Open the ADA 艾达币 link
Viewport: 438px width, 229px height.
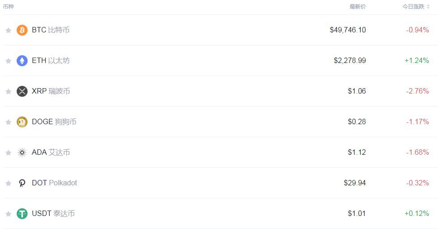(x=51, y=153)
